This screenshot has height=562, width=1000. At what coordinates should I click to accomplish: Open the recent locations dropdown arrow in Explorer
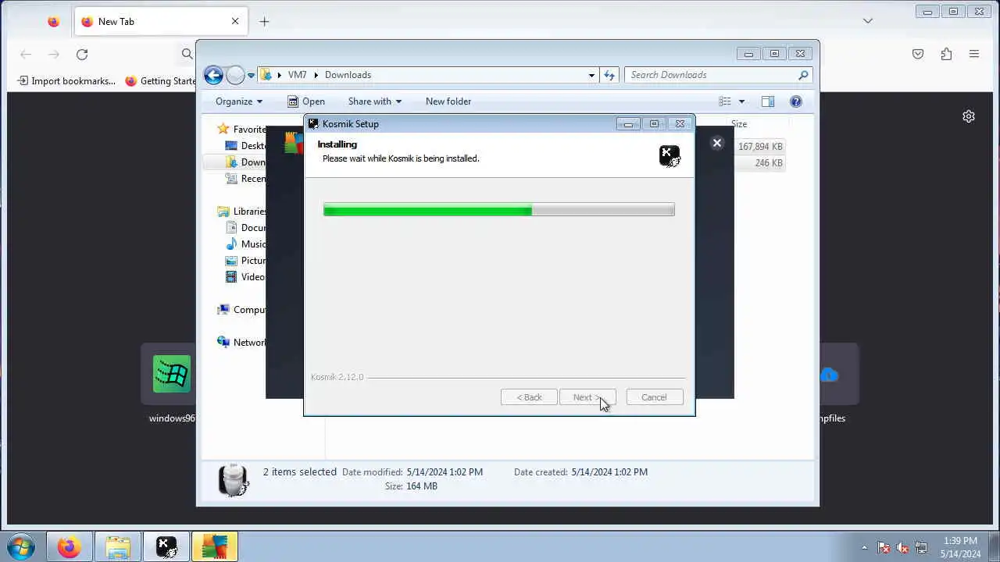(x=252, y=75)
